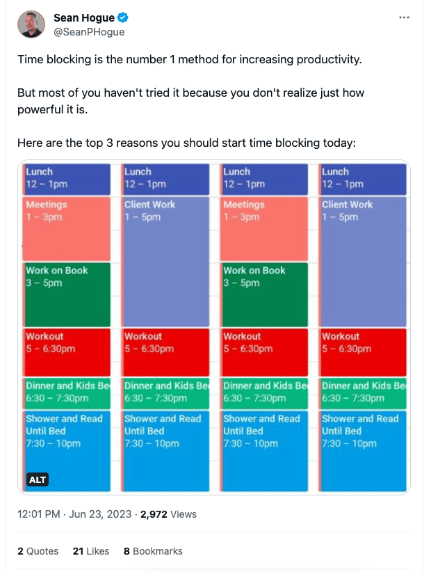431x572 pixels.
Task: Click first column Meetings 1 – 3pm block
Action: coord(66,229)
